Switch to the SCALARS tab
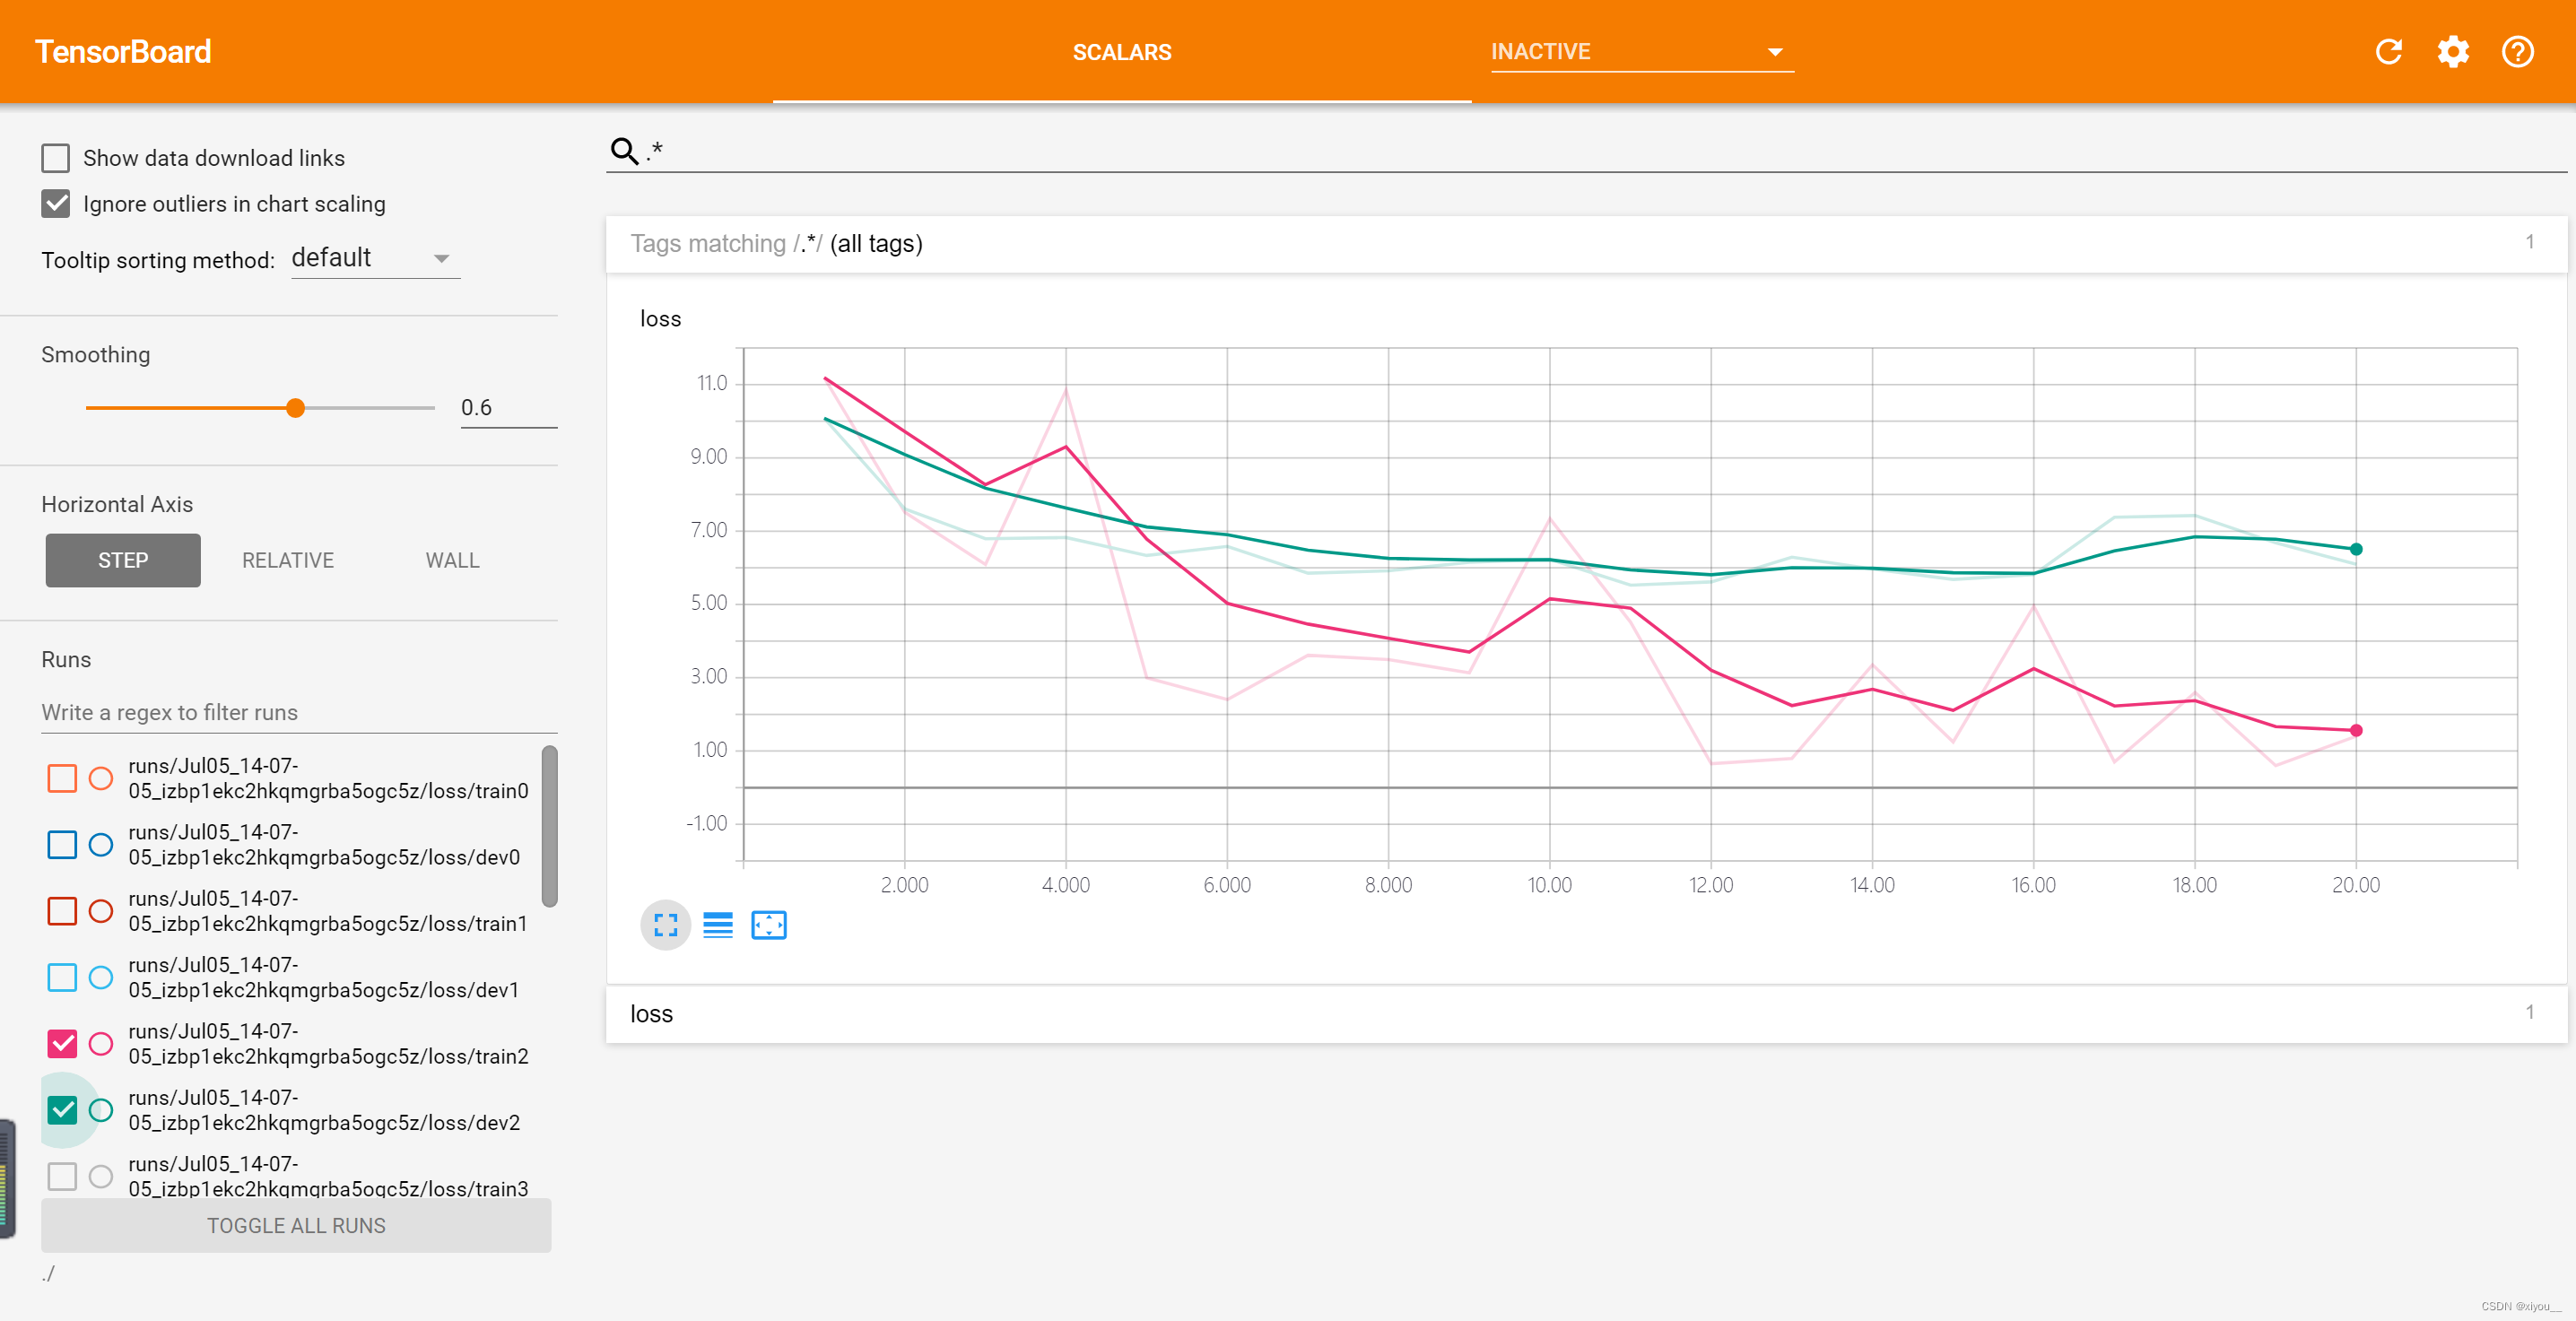This screenshot has width=2576, height=1321. pyautogui.click(x=1121, y=52)
